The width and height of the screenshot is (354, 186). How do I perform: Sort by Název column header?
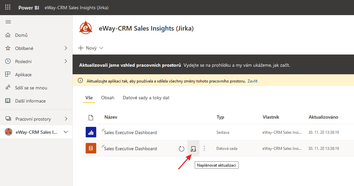[x=111, y=117]
